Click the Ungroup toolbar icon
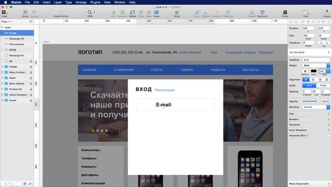 coord(34,12)
